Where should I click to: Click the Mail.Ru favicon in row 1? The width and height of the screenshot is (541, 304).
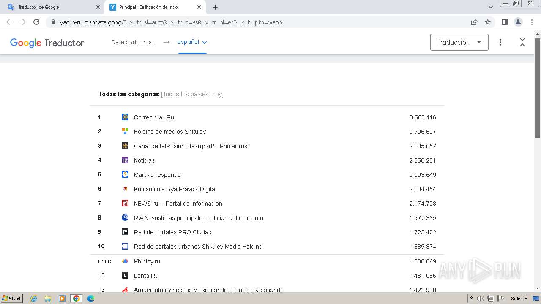125,117
